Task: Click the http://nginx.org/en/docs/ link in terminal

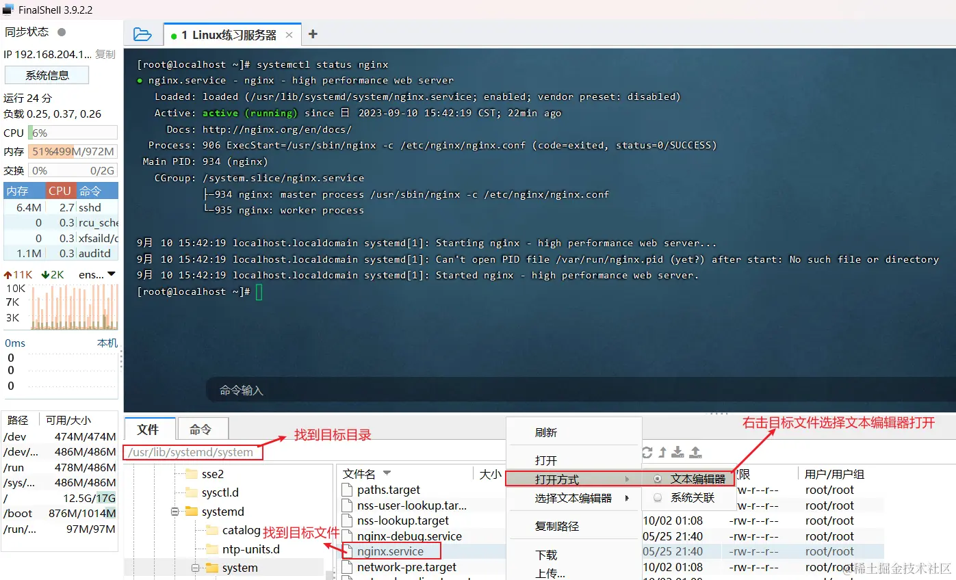Action: (277, 129)
